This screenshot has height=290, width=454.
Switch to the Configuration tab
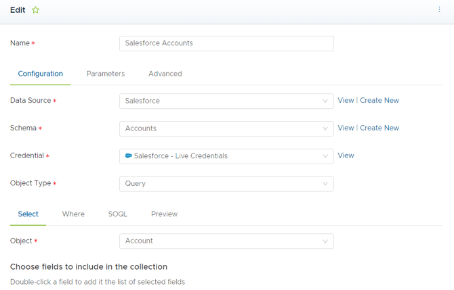40,74
